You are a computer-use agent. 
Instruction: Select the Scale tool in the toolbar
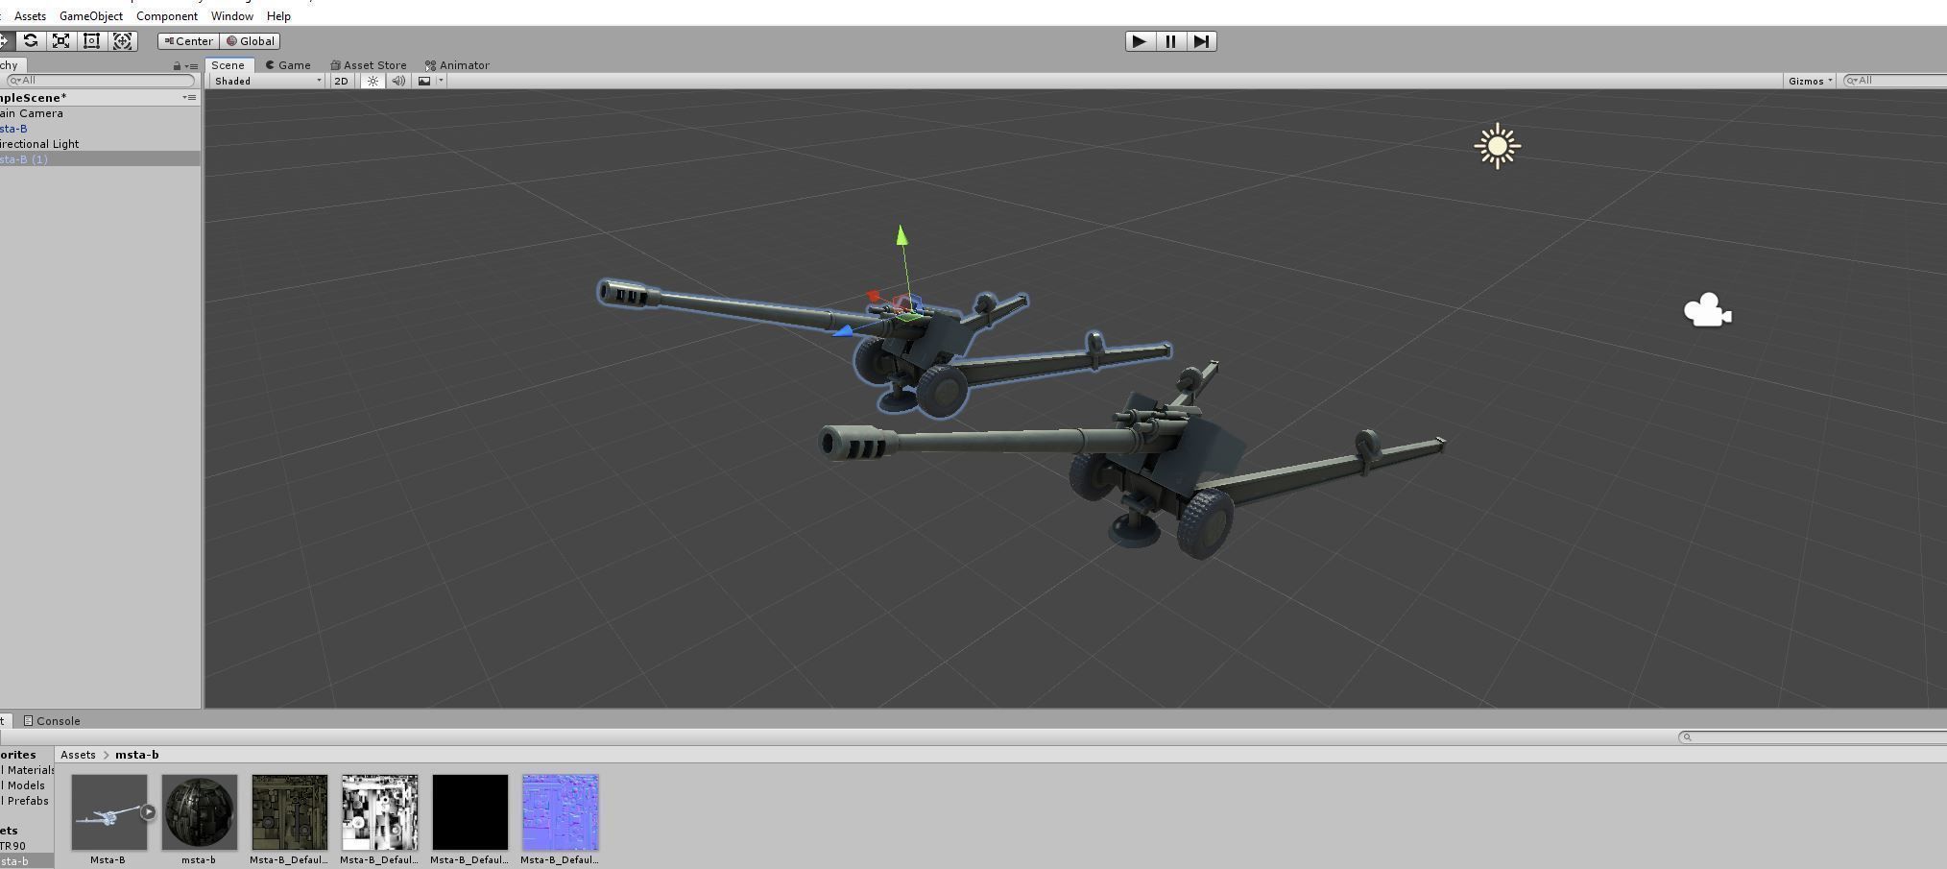coord(60,40)
